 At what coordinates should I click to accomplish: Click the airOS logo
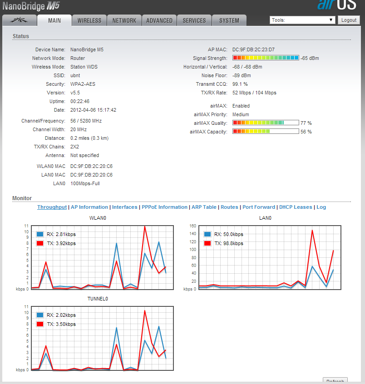coord(338,5)
